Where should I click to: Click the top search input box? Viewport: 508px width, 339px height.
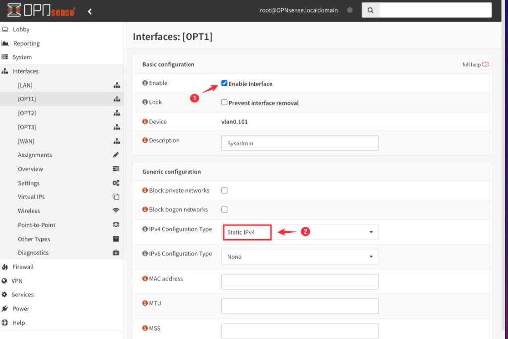coord(435,10)
